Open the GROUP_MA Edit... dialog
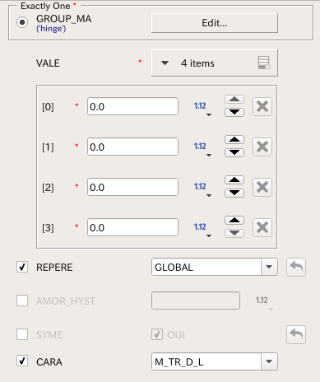This screenshot has height=382, width=320. coord(215,23)
